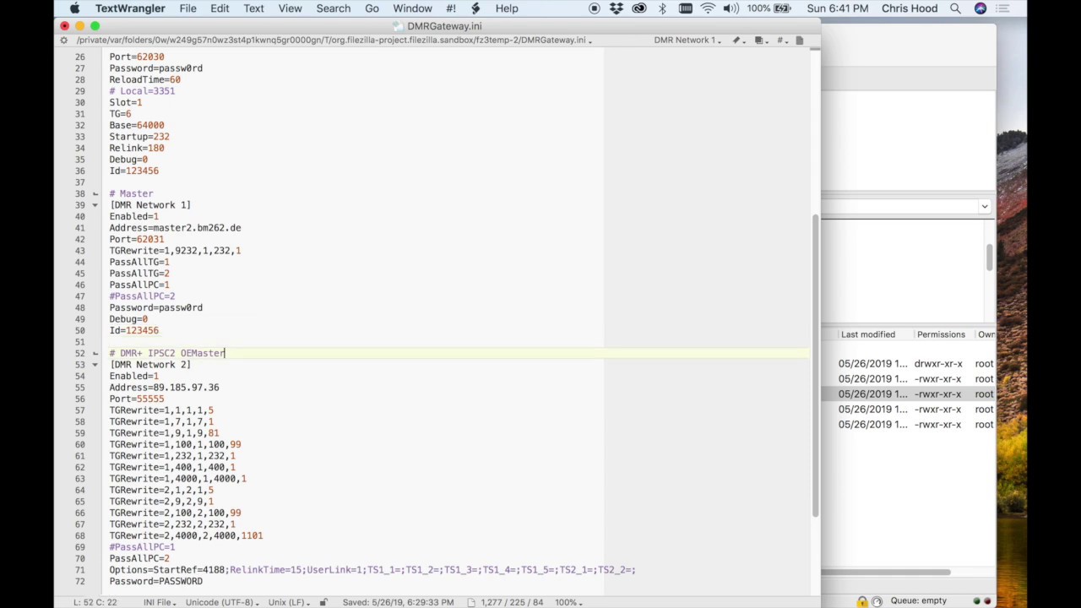Click the FileZilla horizontal scrollbar
1081x608 pixels.
click(886, 573)
